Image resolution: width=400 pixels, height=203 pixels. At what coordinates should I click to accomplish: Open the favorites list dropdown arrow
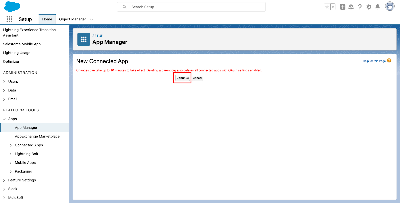coord(333,7)
